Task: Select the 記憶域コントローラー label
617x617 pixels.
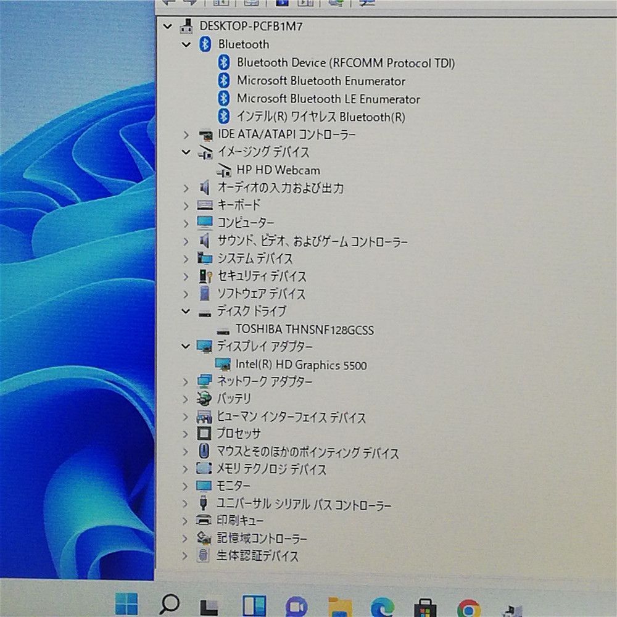Action: point(262,538)
